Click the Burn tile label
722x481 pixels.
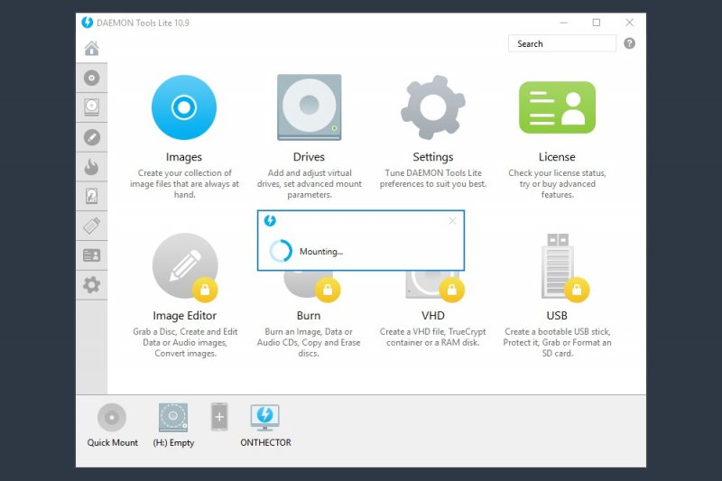(x=309, y=316)
